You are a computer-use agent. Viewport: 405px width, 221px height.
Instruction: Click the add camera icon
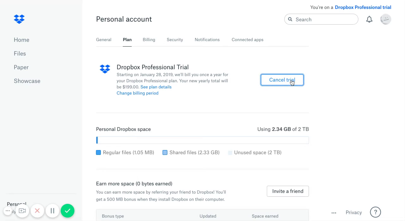pyautogui.click(x=22, y=211)
